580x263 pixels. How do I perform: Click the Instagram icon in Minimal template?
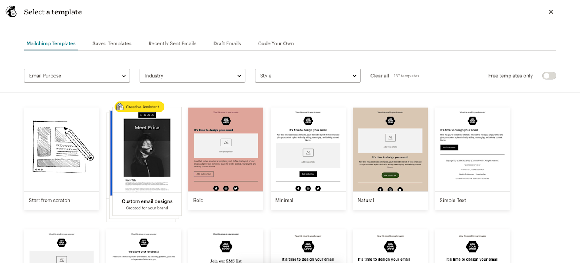308,189
